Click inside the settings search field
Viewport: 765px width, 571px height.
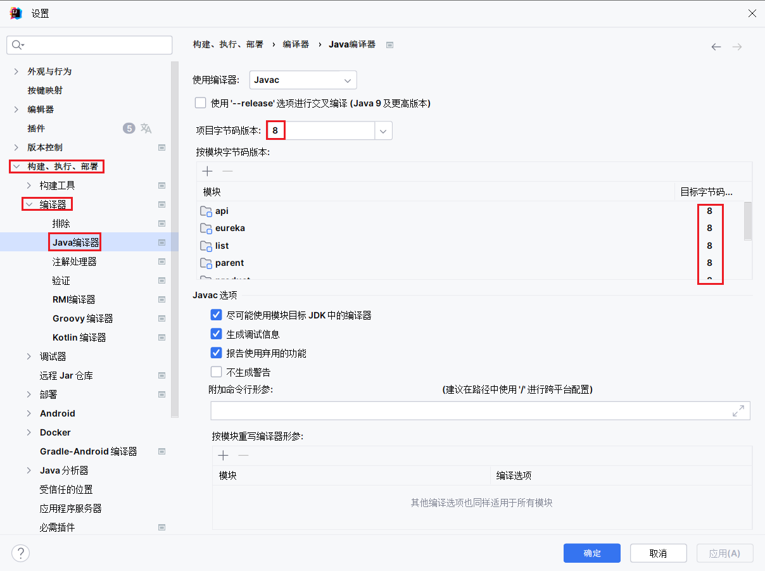click(x=89, y=45)
